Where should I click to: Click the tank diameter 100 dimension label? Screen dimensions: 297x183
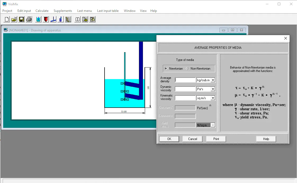point(124,112)
